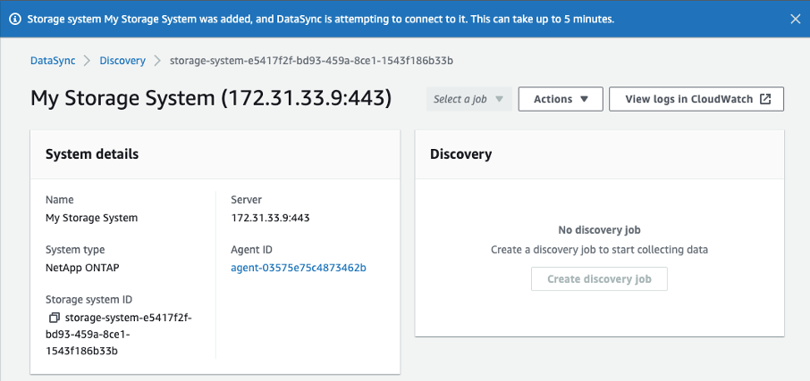Expand the Actions menu

[561, 99]
